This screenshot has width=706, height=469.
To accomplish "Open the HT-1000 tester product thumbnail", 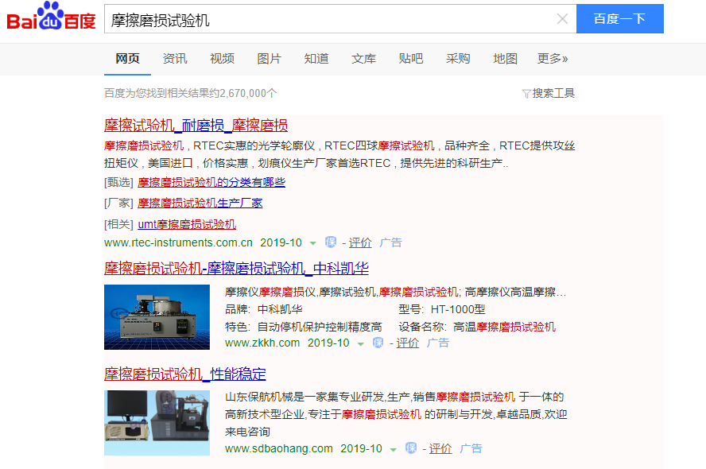I will tap(157, 317).
